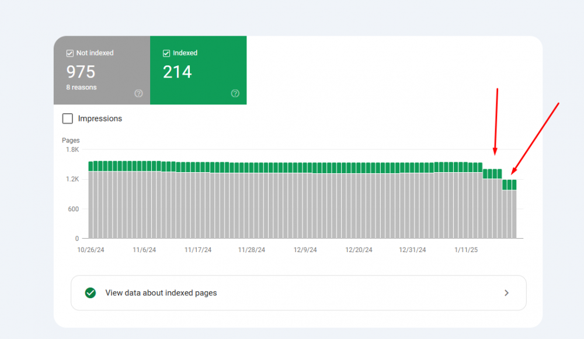Click the Pages axis label

pos(71,140)
